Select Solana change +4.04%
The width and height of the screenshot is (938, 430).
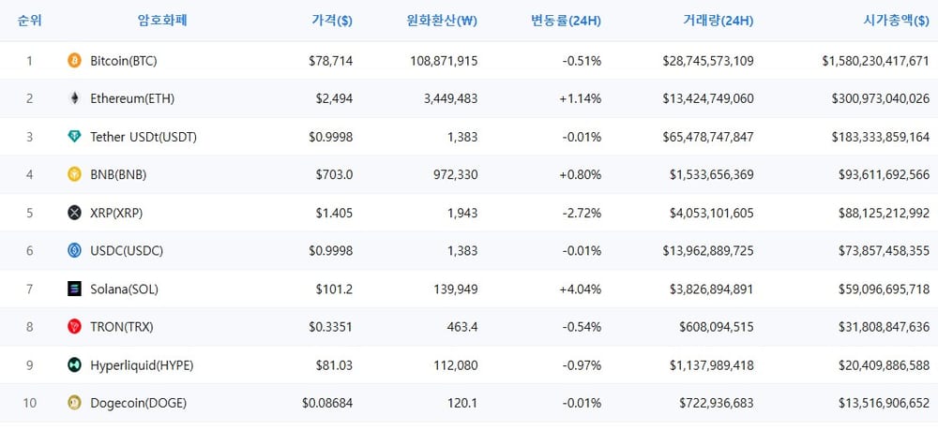click(x=581, y=289)
